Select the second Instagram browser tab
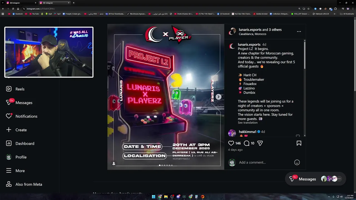Viewport: 356px width, 200px height. (x=54, y=3)
